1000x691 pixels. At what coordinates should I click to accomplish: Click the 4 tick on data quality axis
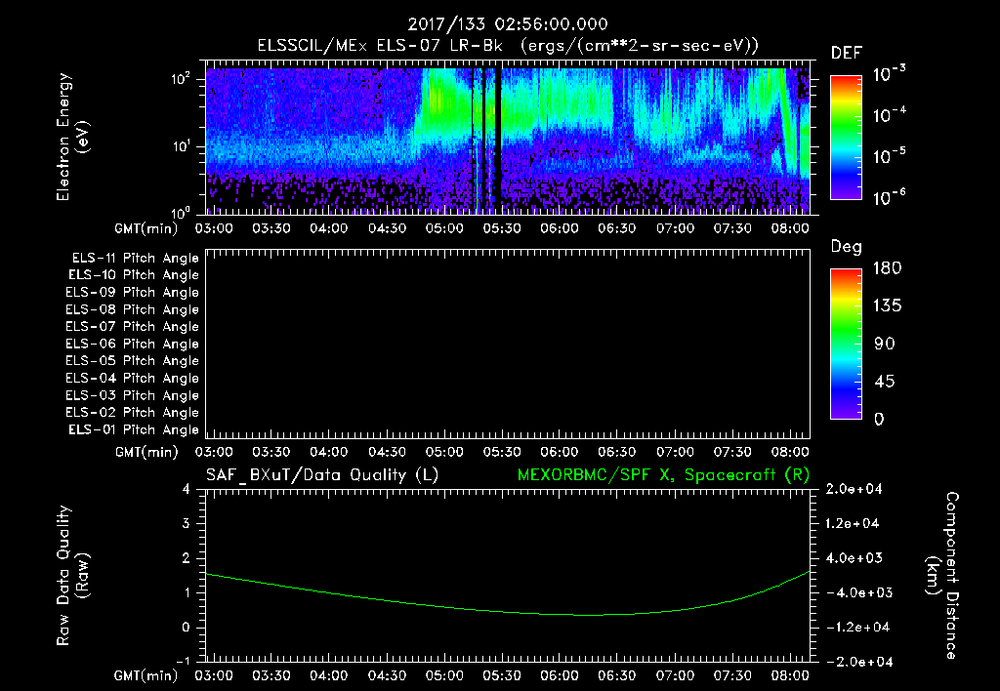[186, 490]
